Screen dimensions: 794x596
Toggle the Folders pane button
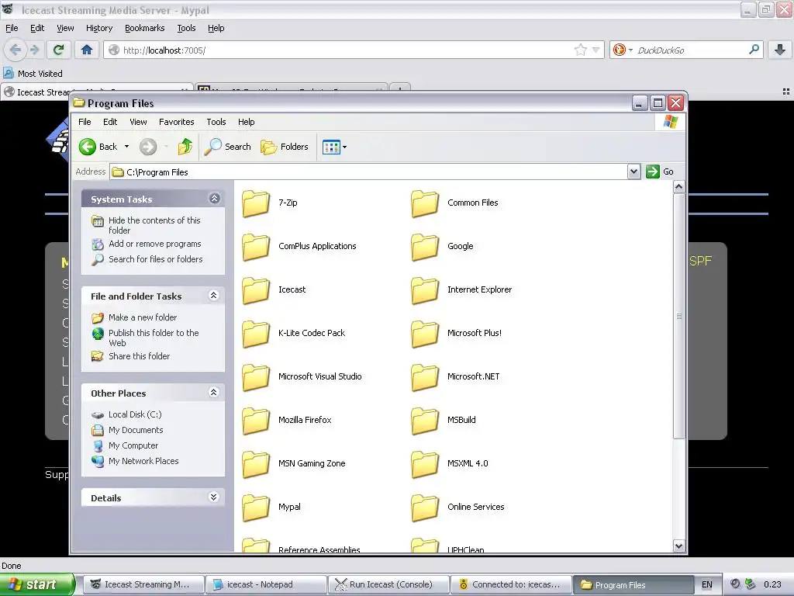coord(284,147)
